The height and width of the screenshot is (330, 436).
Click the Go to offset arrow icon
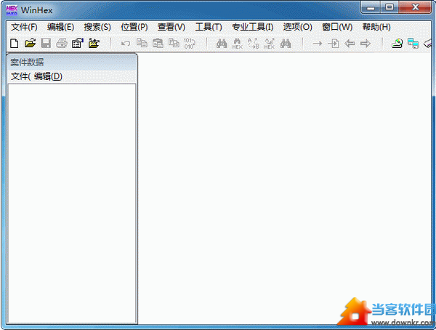click(318, 44)
